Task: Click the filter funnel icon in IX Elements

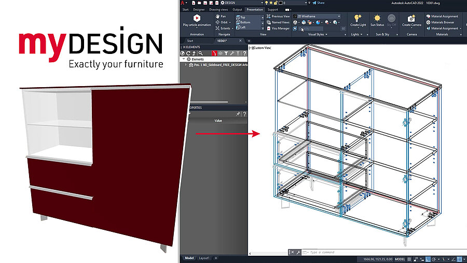Action: click(226, 53)
